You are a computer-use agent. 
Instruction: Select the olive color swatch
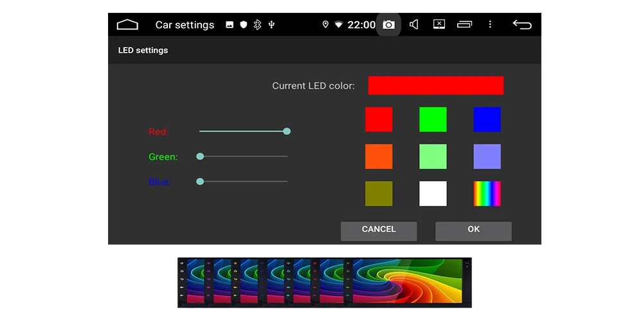coord(379,194)
